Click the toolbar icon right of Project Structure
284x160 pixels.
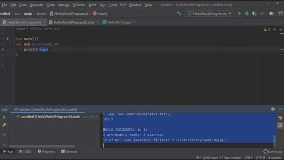(x=280, y=13)
